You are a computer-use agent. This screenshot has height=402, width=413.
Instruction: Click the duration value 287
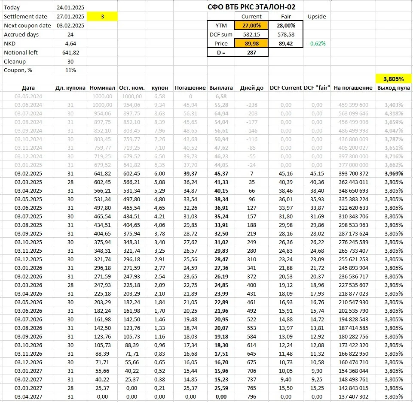tap(251, 53)
